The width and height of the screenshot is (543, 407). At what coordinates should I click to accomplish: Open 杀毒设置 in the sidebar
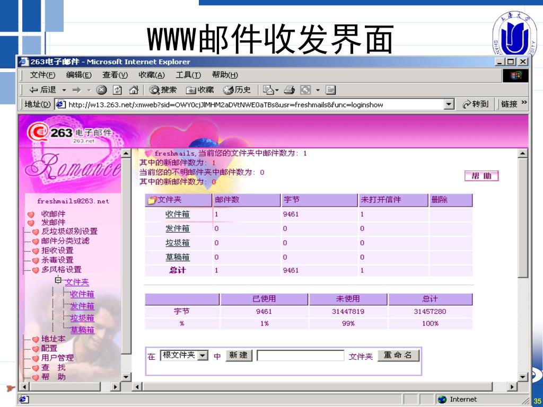click(x=57, y=260)
